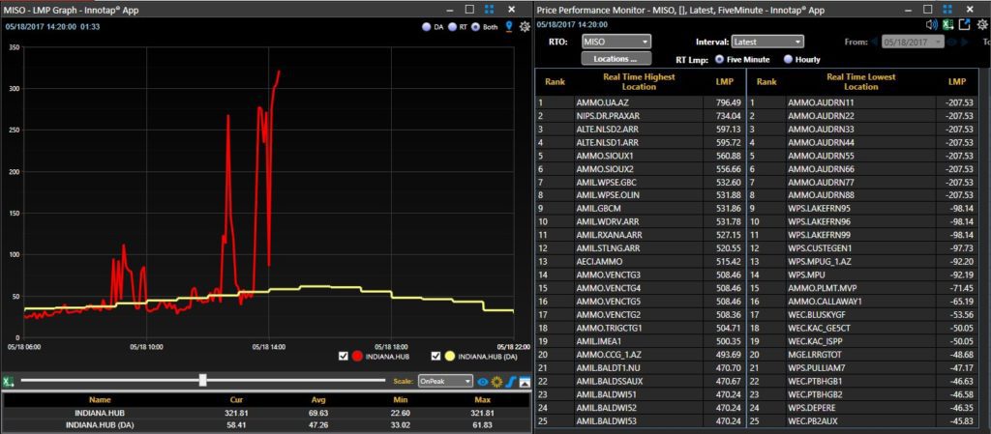Maximize the LMP Graph window

click(x=469, y=10)
